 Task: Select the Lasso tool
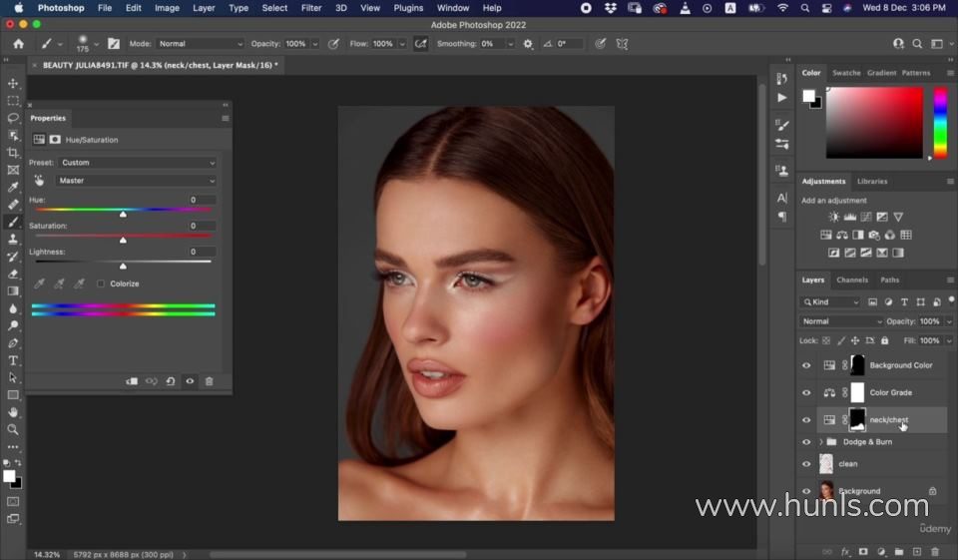click(13, 118)
